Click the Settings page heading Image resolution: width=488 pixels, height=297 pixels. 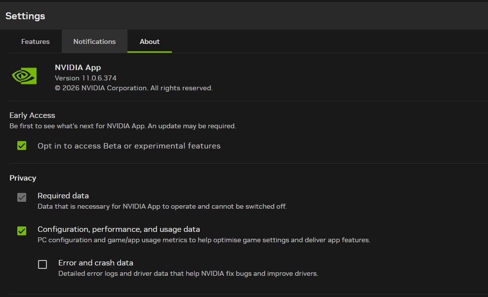25,16
